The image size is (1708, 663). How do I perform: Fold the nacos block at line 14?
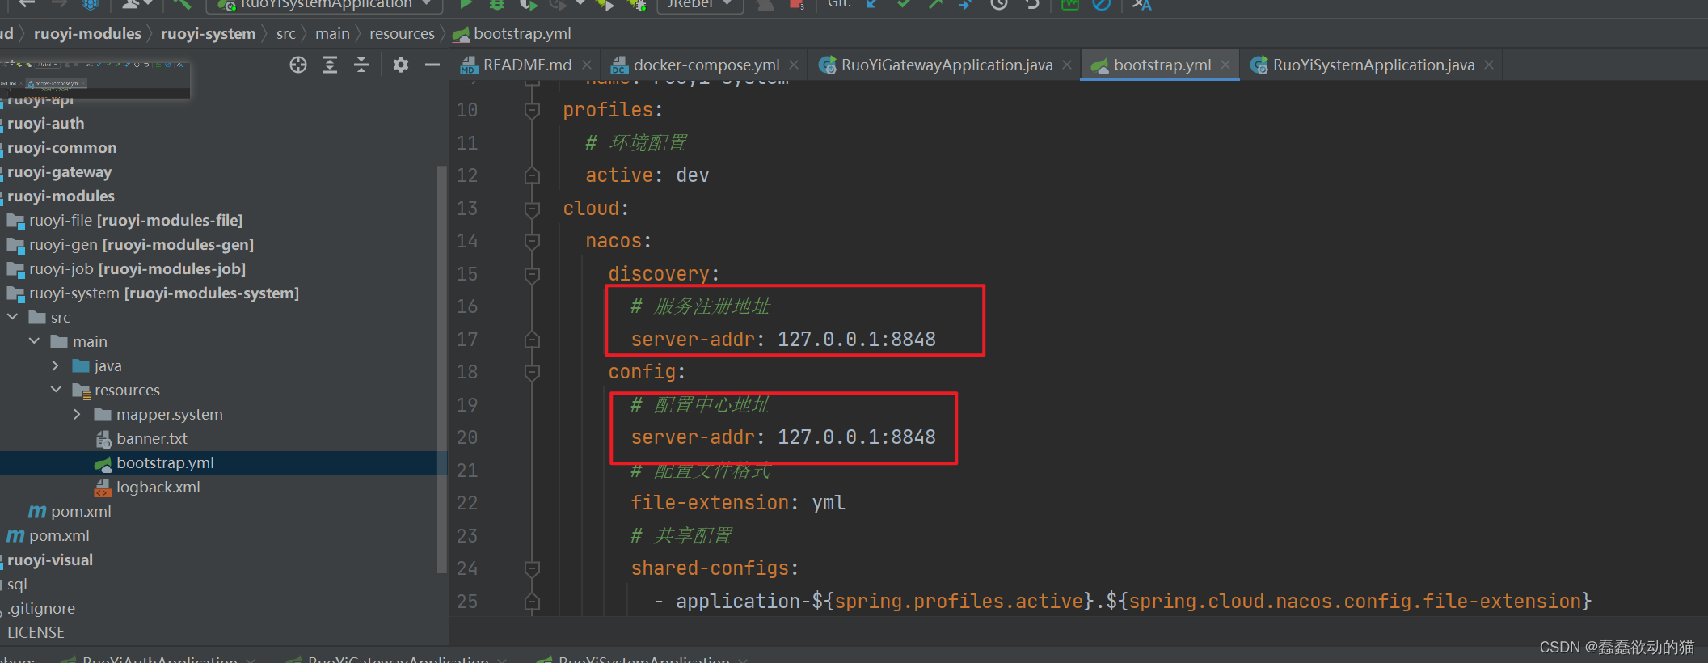tap(532, 241)
